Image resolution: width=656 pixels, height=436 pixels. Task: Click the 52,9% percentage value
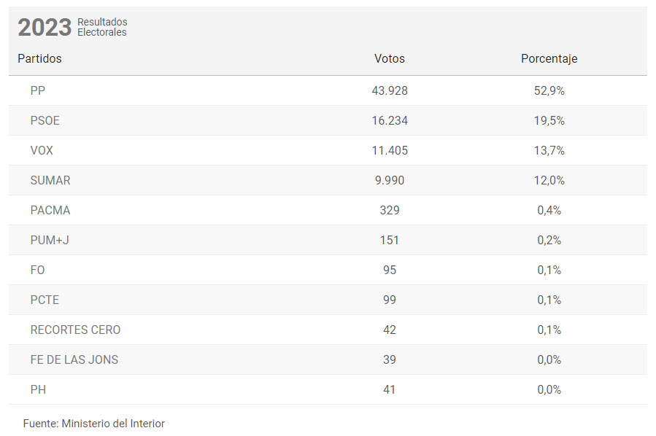(x=549, y=90)
